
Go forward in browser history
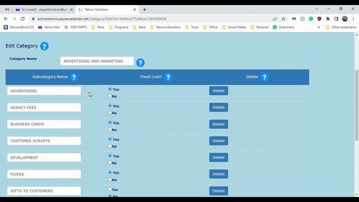click(x=14, y=19)
